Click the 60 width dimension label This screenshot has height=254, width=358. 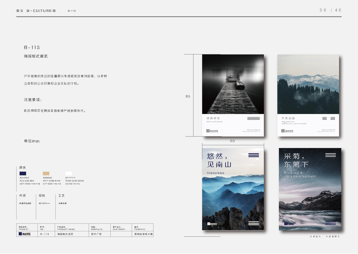[x=232, y=141]
